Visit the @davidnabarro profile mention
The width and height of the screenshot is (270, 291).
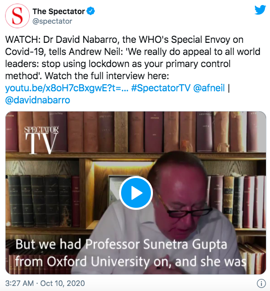coord(37,100)
